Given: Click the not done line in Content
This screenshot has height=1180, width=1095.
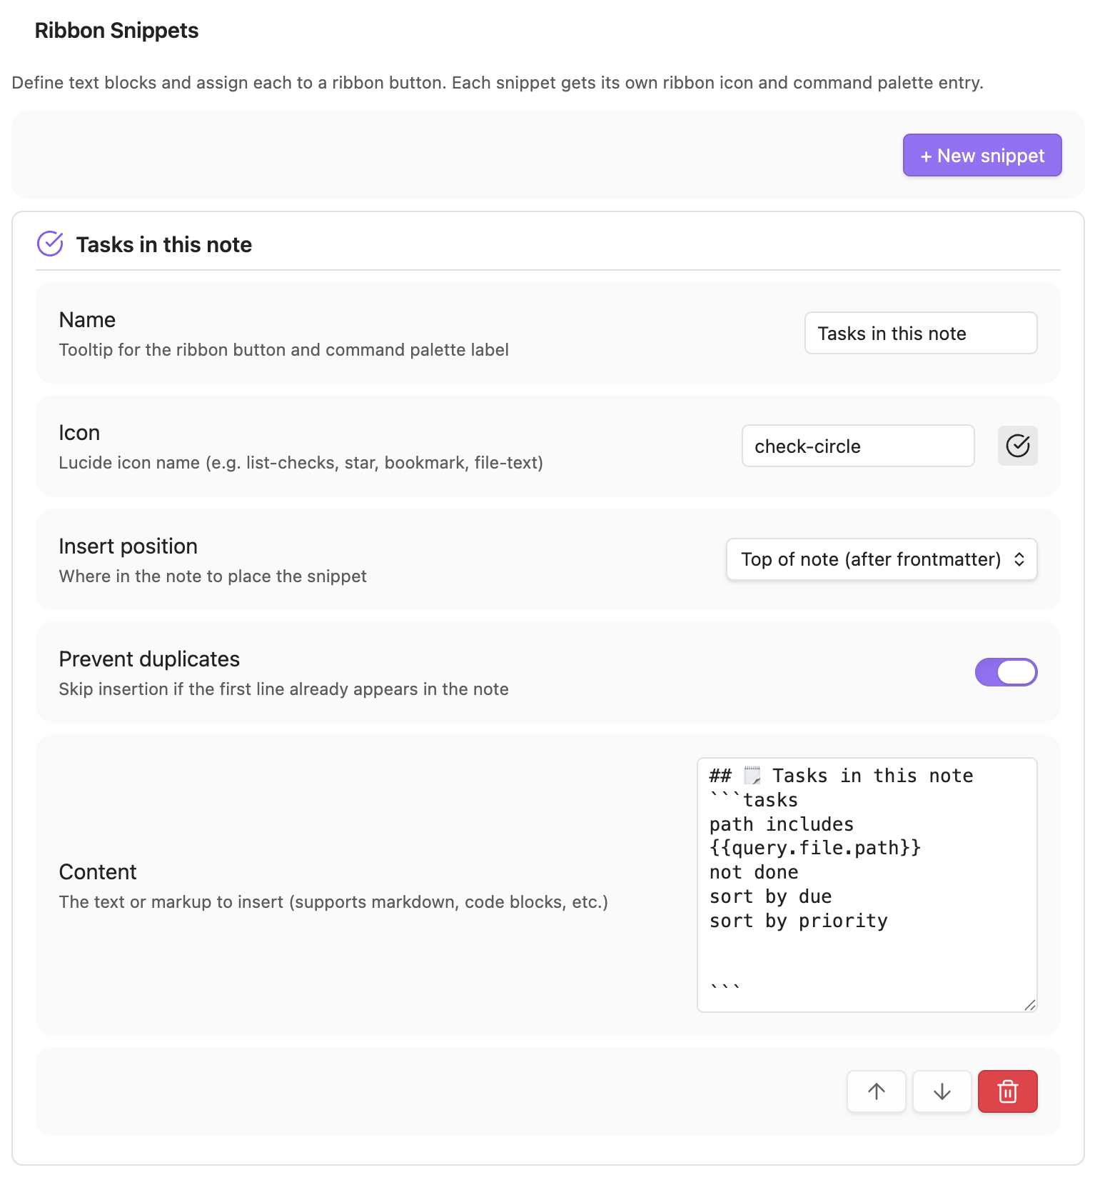Looking at the screenshot, I should (x=754, y=872).
